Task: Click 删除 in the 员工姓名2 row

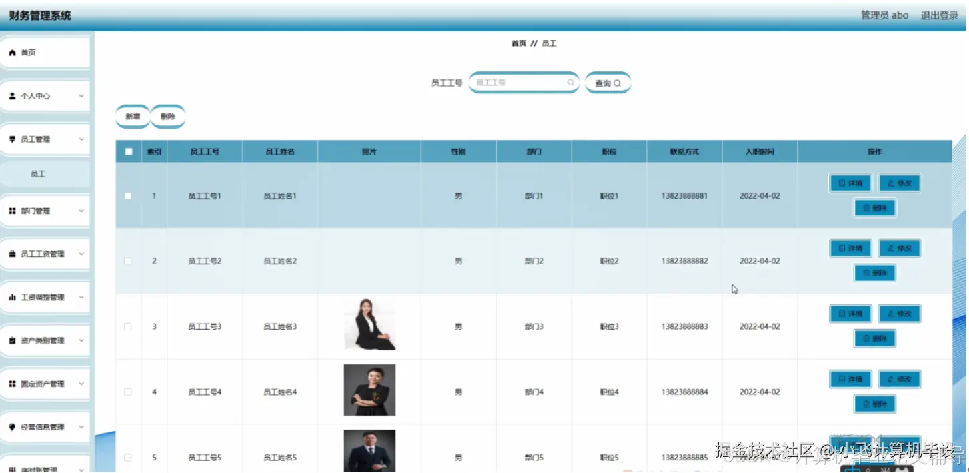Action: [x=875, y=273]
